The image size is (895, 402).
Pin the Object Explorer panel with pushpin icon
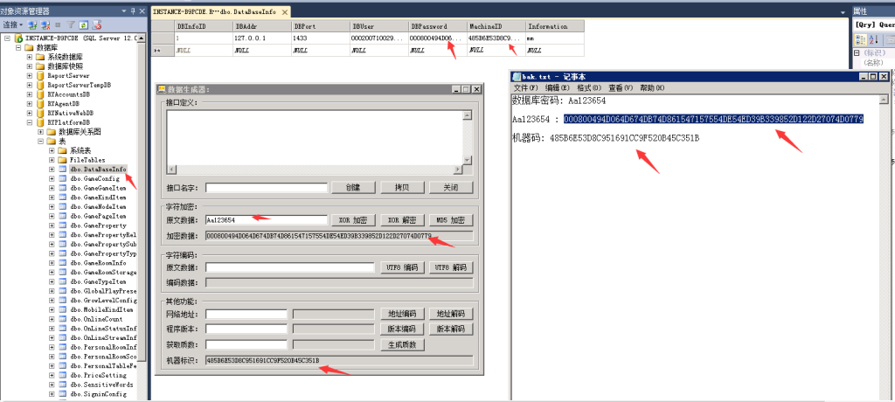pyautogui.click(x=131, y=11)
